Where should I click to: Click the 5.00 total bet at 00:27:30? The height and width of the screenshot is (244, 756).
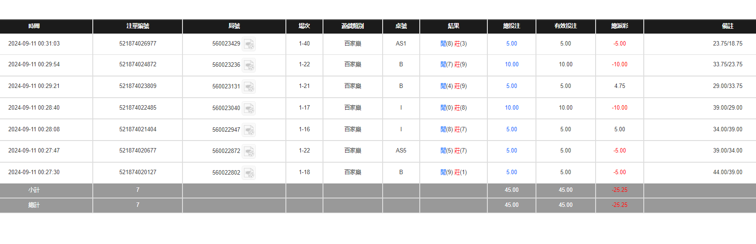point(511,172)
